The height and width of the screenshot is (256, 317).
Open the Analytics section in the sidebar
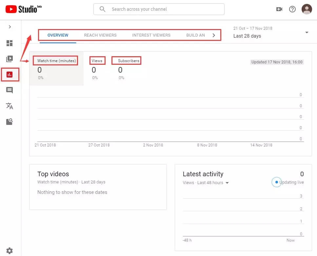click(10, 75)
